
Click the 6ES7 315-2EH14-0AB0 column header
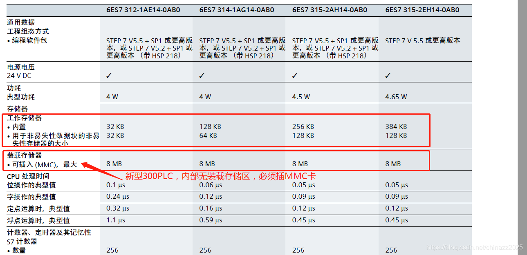(x=422, y=10)
